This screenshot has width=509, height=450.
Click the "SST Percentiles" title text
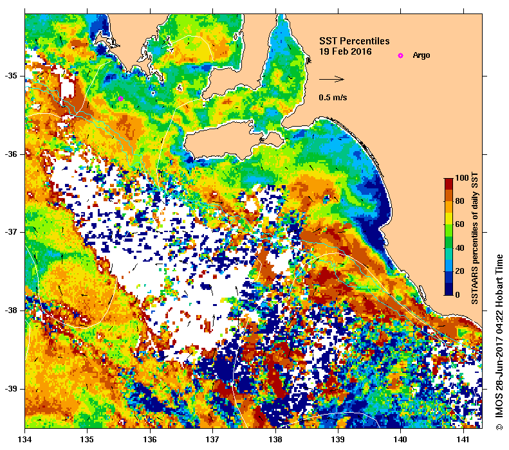(354, 40)
